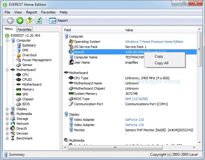Click the OS Service Pack icon
Image resolution: width=205 pixels, height=160 pixels.
(71, 47)
